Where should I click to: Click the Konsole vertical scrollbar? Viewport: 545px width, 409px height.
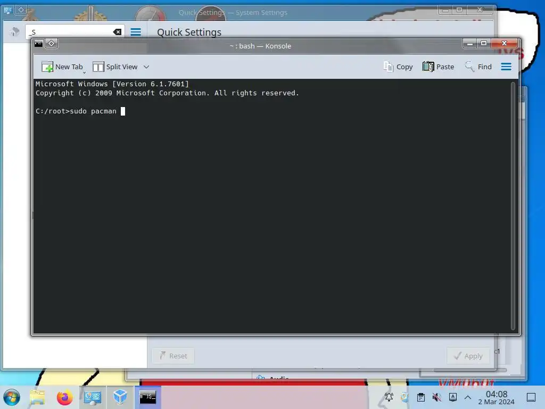pos(513,206)
